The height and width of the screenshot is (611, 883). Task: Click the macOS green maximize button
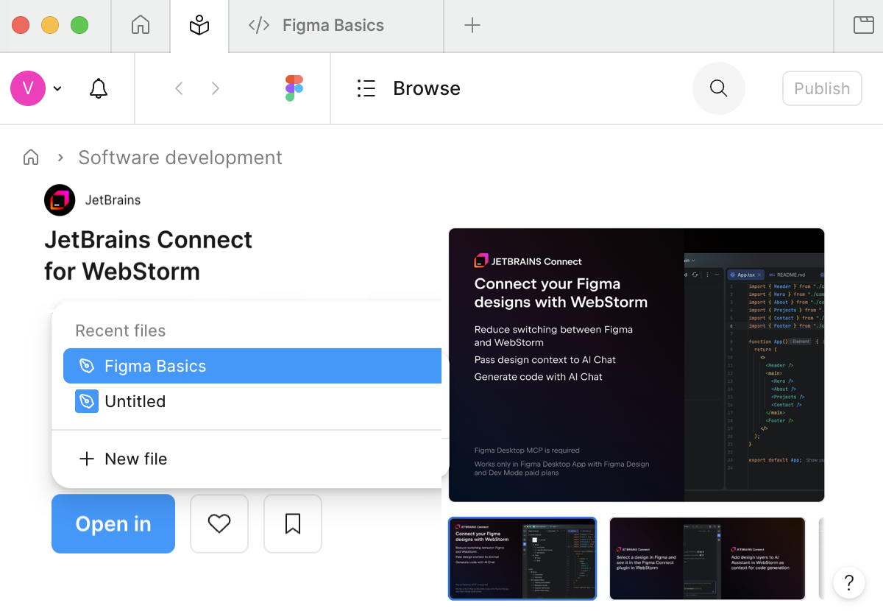pos(79,26)
